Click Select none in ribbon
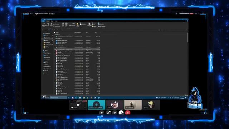This screenshot has height=129, width=229. 101,25
